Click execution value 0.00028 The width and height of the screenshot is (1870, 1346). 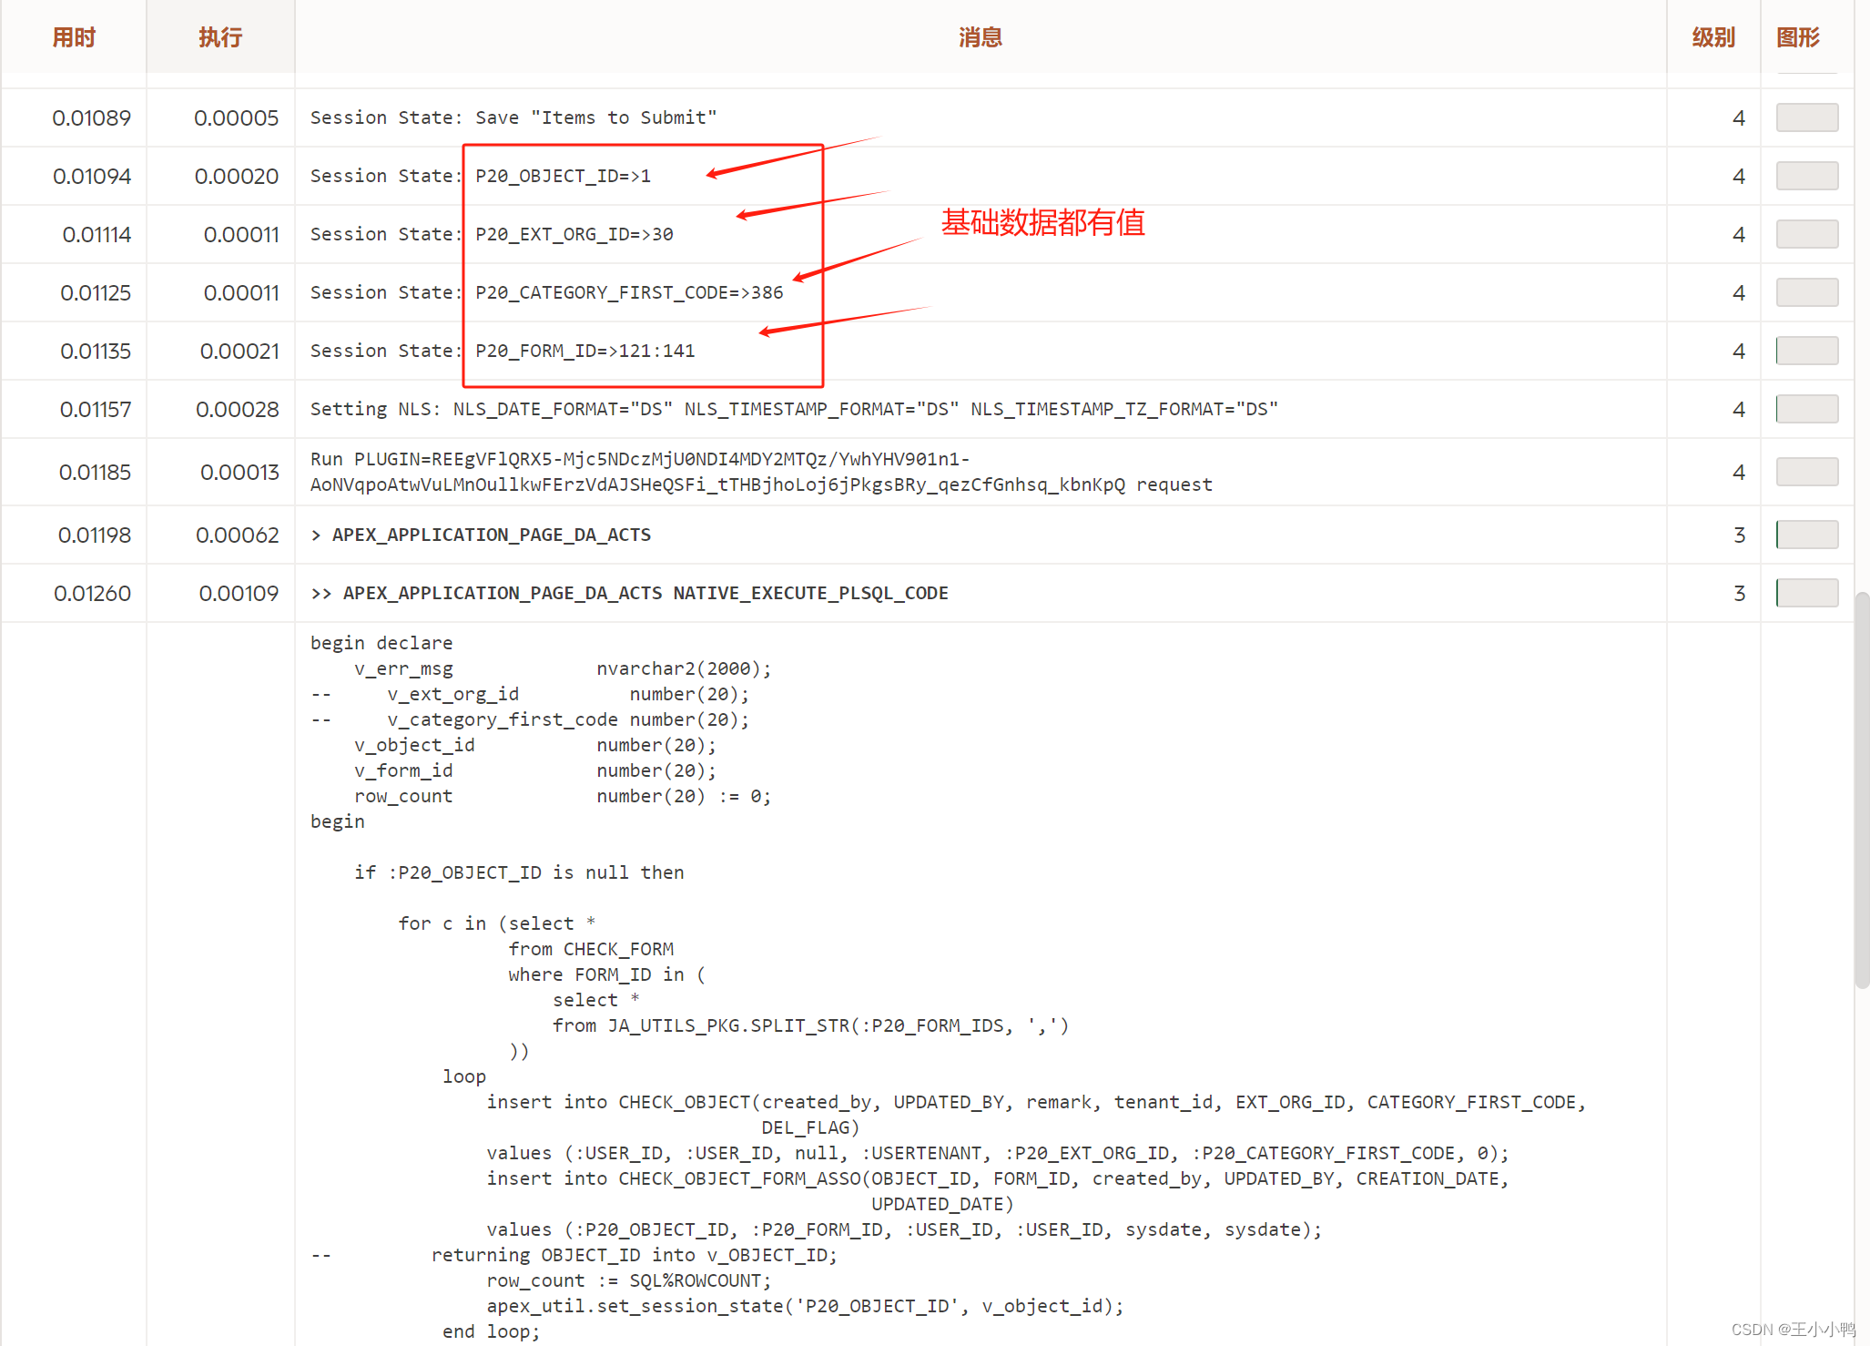pyautogui.click(x=237, y=409)
